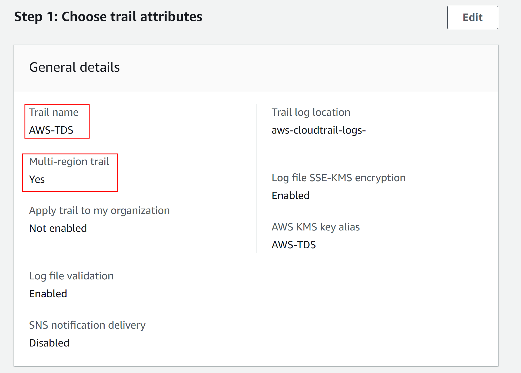Click the SNS notification delivery label

click(87, 325)
